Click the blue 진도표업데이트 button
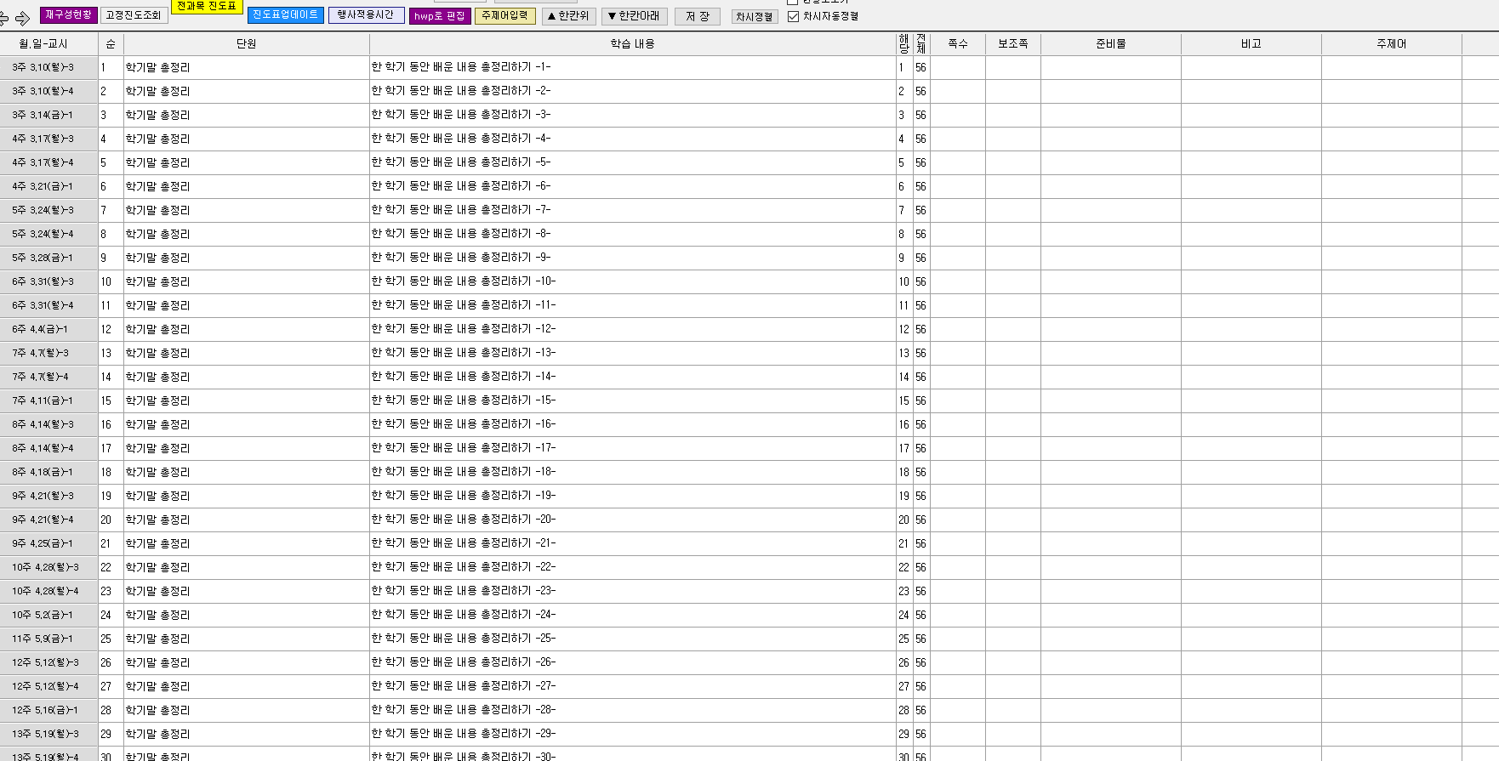The height and width of the screenshot is (761, 1499). (286, 15)
